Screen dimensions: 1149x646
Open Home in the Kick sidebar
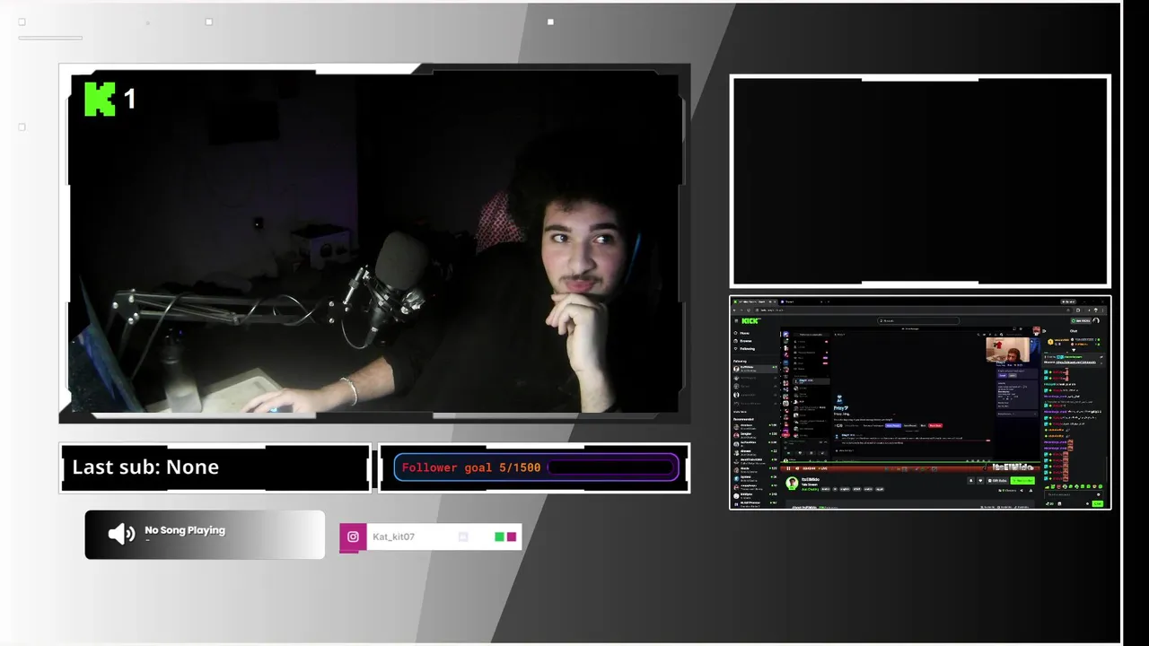742,333
